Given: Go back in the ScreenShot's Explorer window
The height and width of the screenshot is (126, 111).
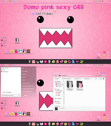Looking at the screenshot, I should coord(54,75).
